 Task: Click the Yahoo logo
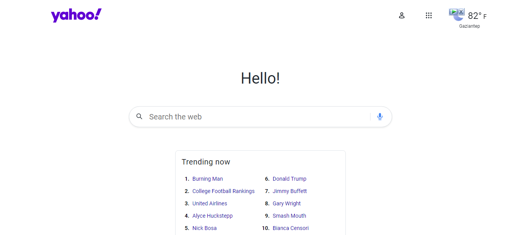pyautogui.click(x=76, y=15)
